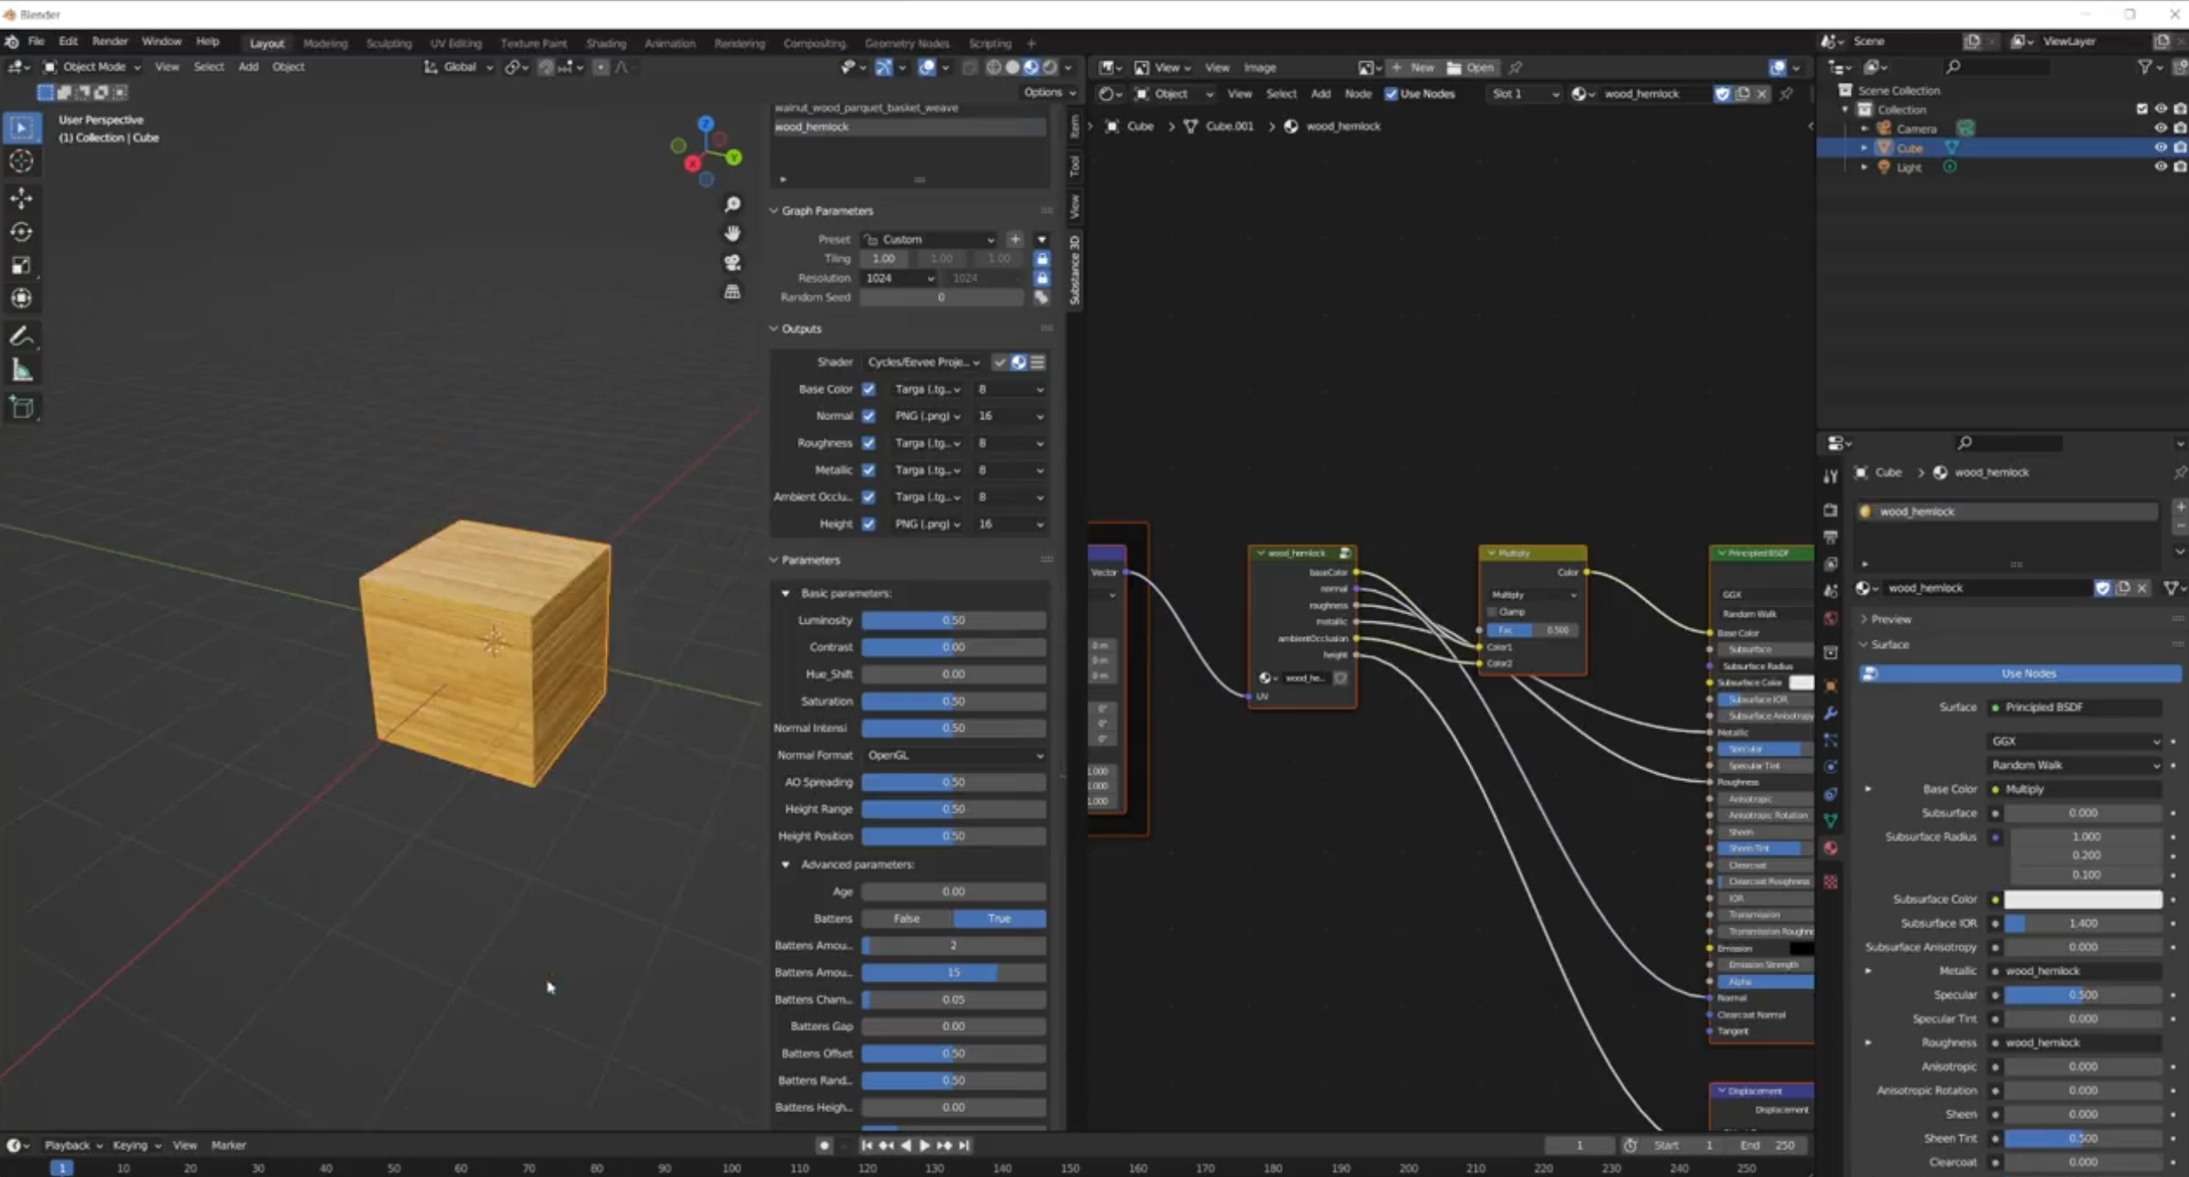Hide the Light object in outliner
The width and height of the screenshot is (2189, 1177).
[x=2160, y=167]
